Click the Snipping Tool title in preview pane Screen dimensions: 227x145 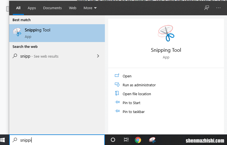tap(166, 50)
